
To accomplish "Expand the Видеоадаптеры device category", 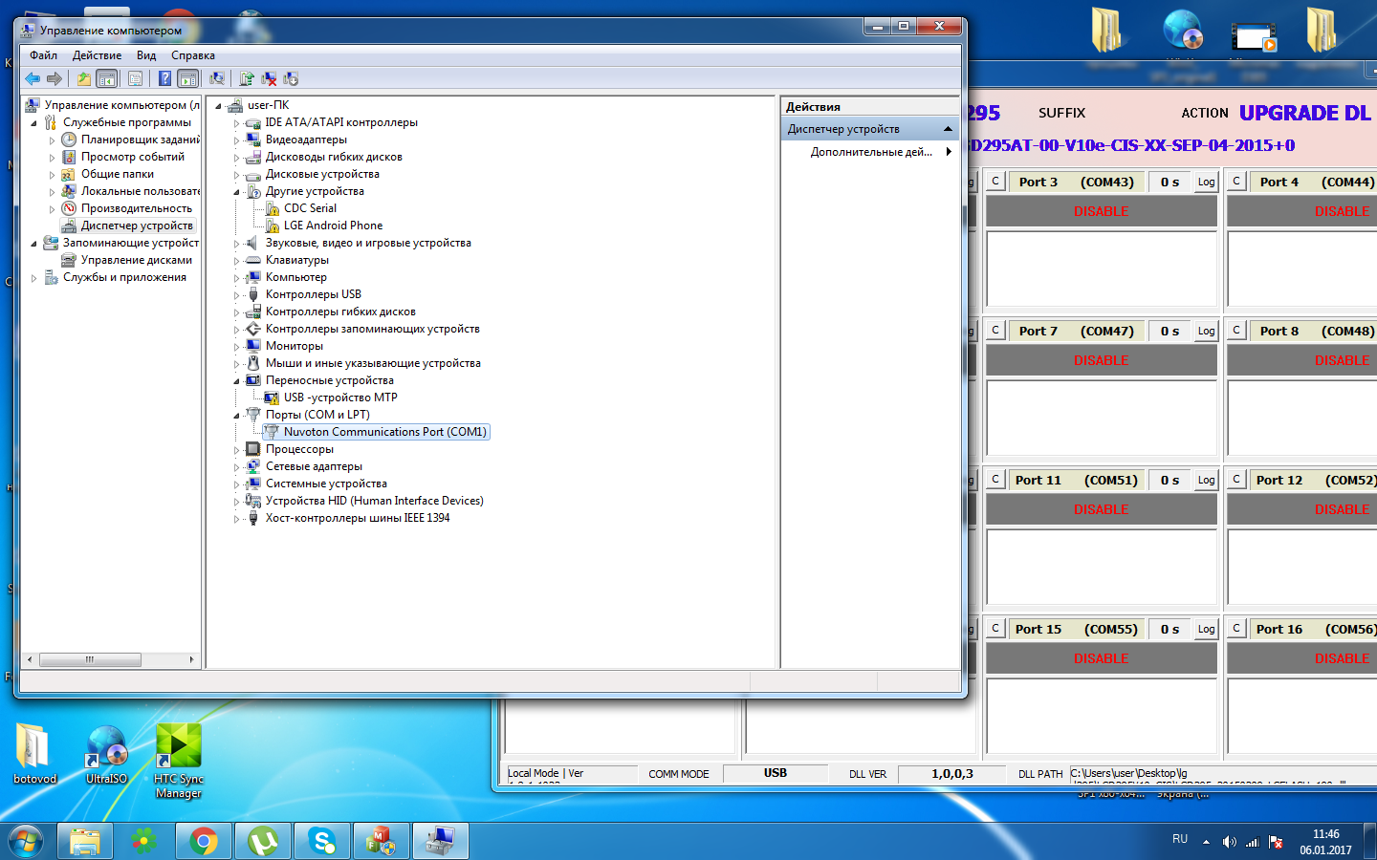I will pyautogui.click(x=236, y=140).
